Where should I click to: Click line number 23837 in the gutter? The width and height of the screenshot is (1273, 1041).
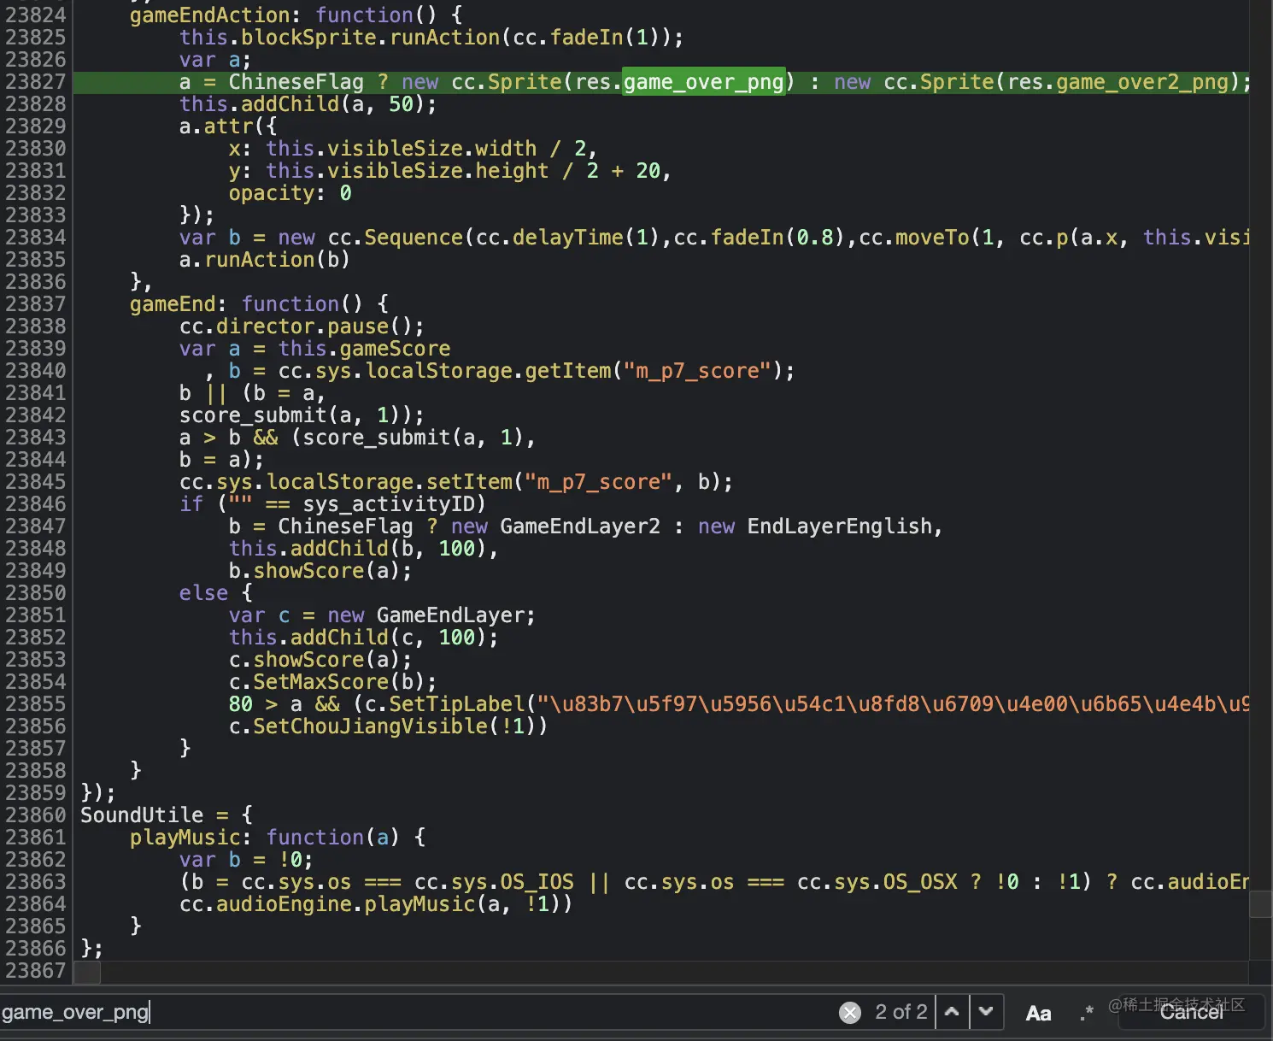[x=35, y=304]
